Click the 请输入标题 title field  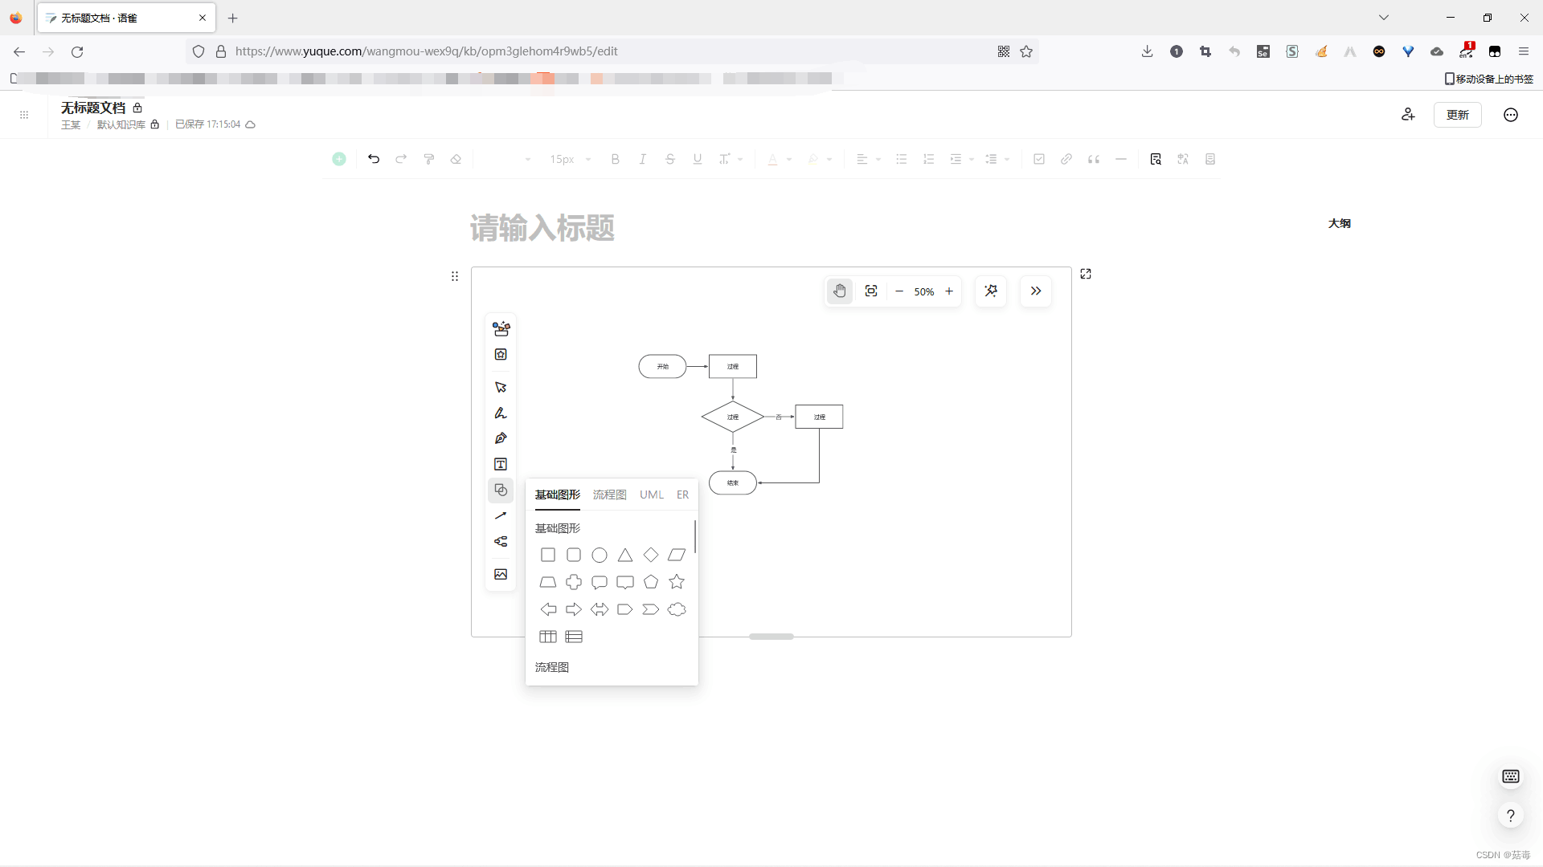[542, 228]
